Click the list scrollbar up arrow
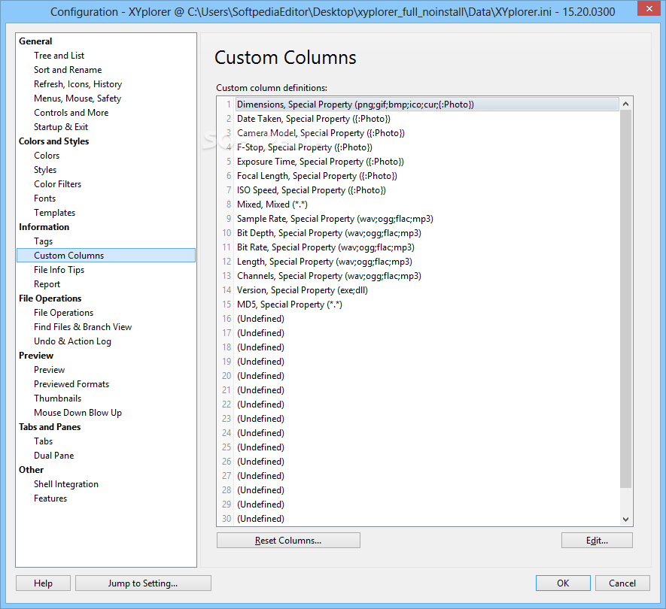Viewport: 666px width, 609px height. (x=625, y=104)
